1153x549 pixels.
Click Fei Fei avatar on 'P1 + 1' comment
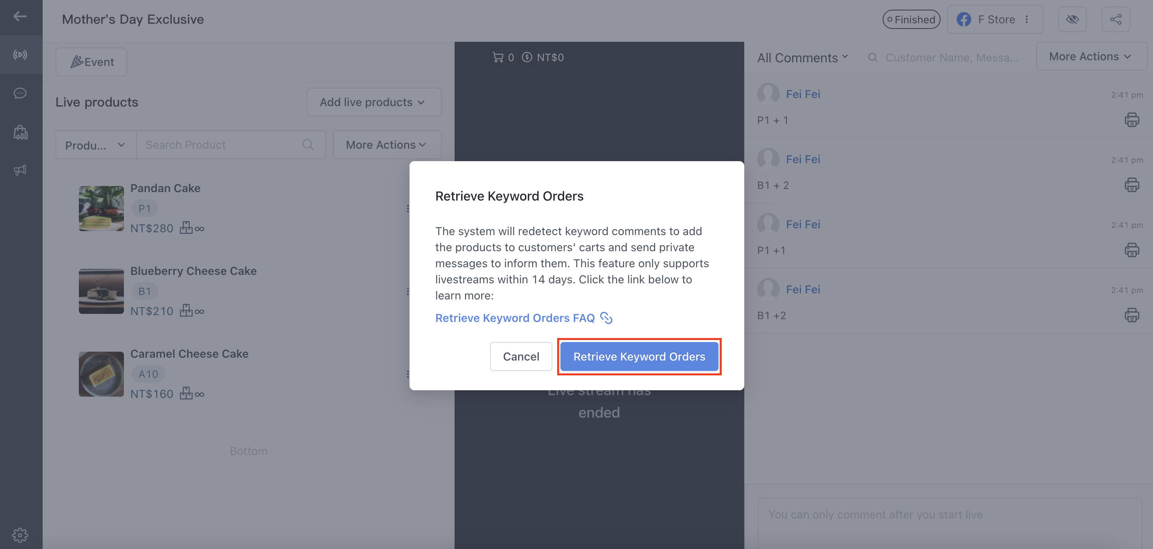click(x=768, y=94)
